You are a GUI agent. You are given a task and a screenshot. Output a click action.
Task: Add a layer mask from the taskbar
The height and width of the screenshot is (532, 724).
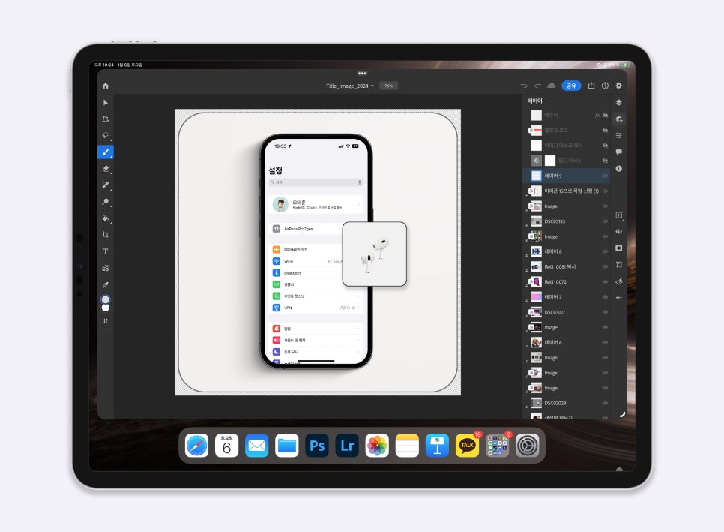tap(619, 248)
